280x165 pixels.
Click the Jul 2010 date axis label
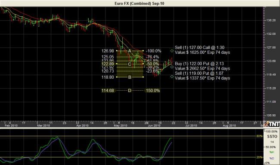point(191,125)
